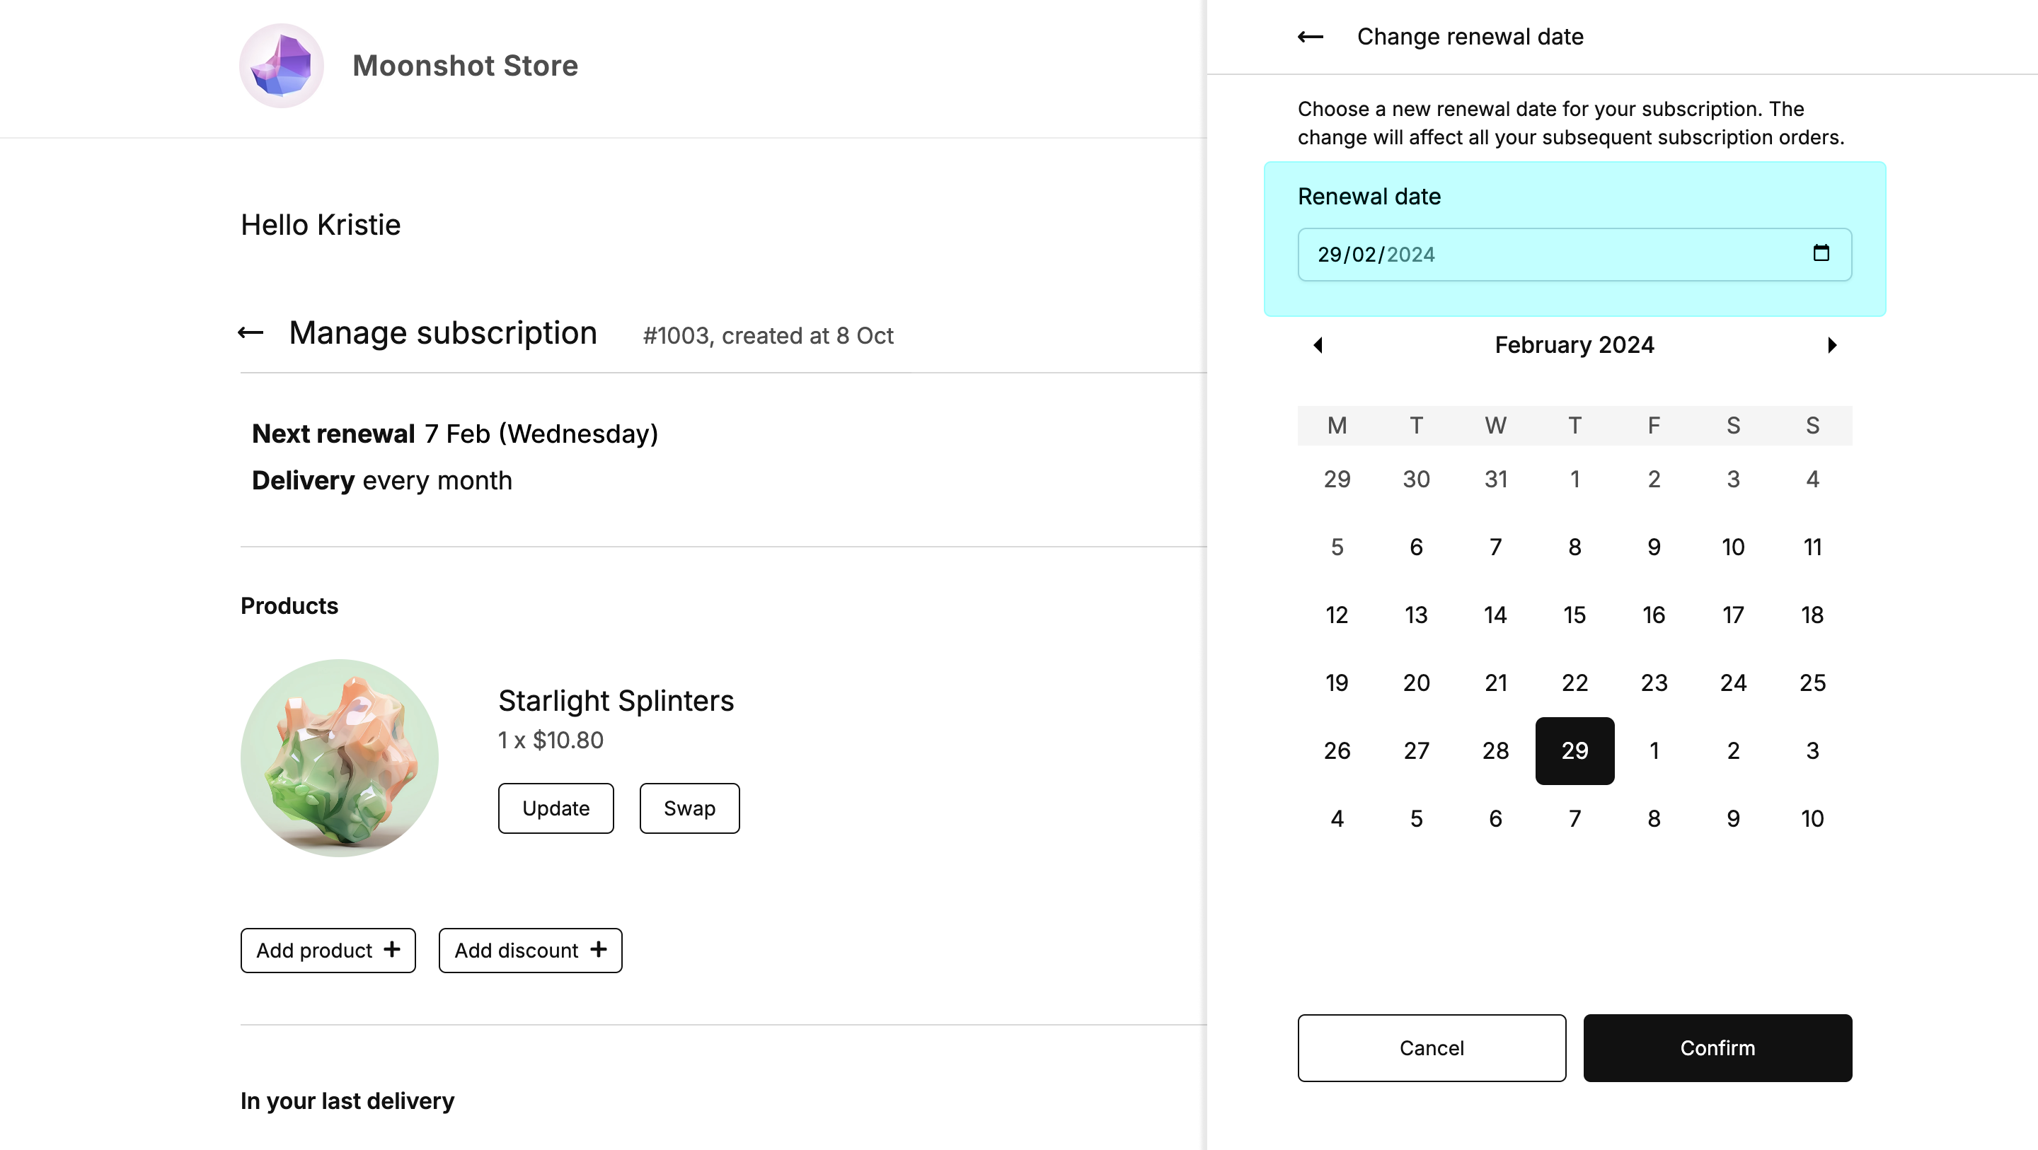Click the In your last delivery heading
The width and height of the screenshot is (2038, 1150).
[347, 1101]
